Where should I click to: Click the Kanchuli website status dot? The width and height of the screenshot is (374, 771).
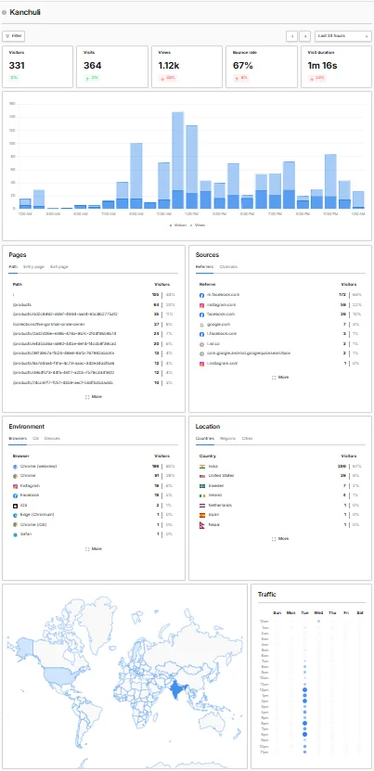(5, 13)
